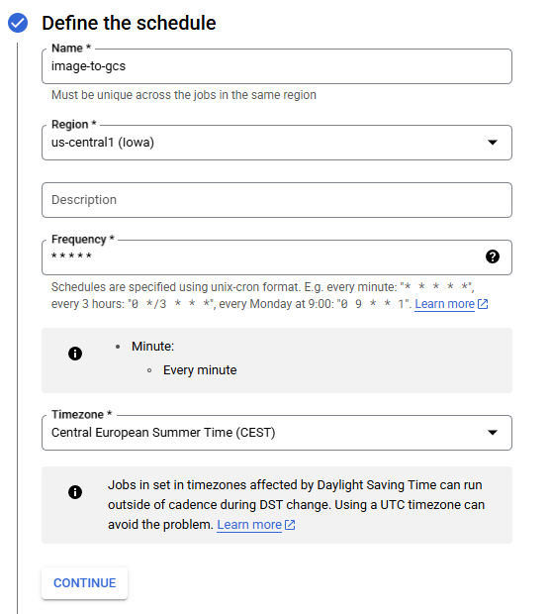Click external-link icon after the DST Learn more

coord(290,525)
